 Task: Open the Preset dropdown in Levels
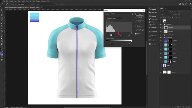click(x=120, y=14)
